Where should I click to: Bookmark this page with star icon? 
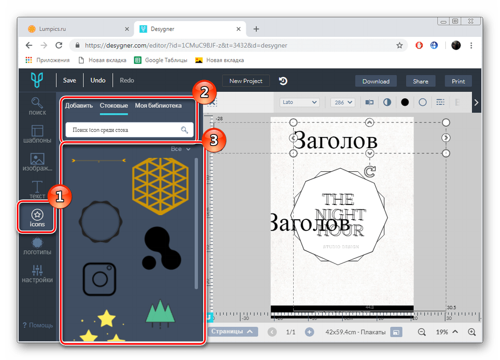click(399, 45)
